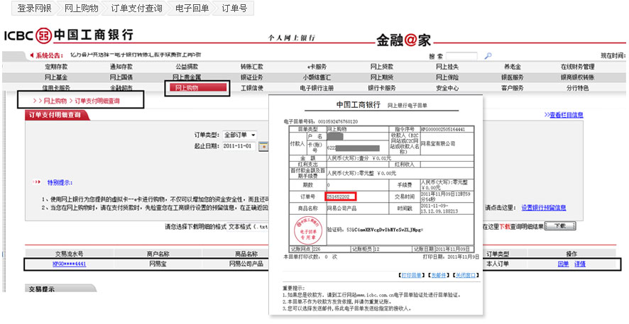Image resolution: width=629 pixels, height=324 pixels.
Task: Open the 银医服务 menu
Action: click(513, 77)
